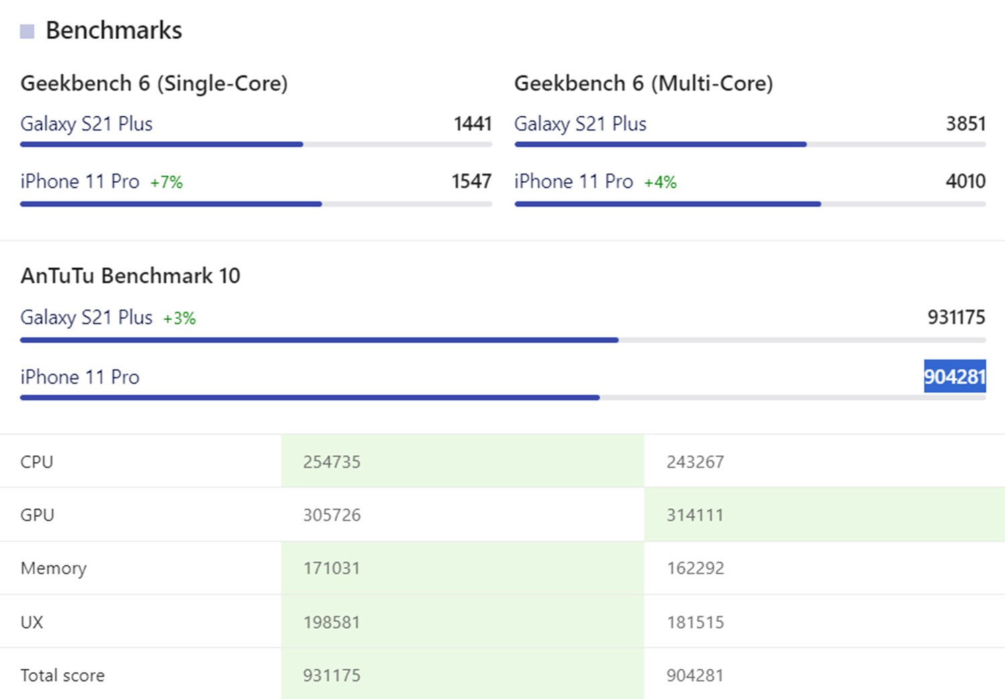Click the +7% single-core difference label
1005x699 pixels.
coord(166,183)
